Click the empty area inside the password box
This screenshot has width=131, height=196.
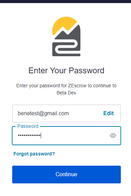pos(75,136)
